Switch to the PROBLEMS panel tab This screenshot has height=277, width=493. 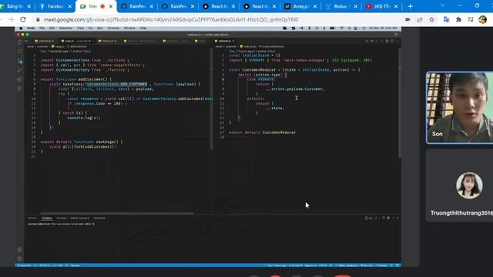click(x=99, y=218)
